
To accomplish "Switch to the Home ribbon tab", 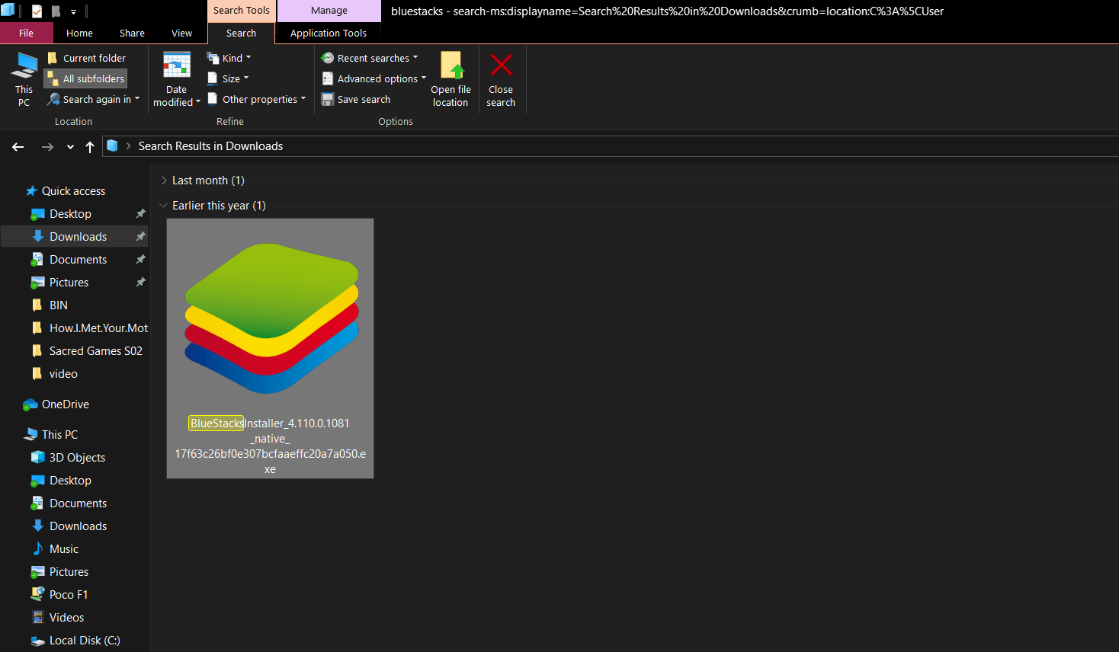I will pyautogui.click(x=79, y=33).
